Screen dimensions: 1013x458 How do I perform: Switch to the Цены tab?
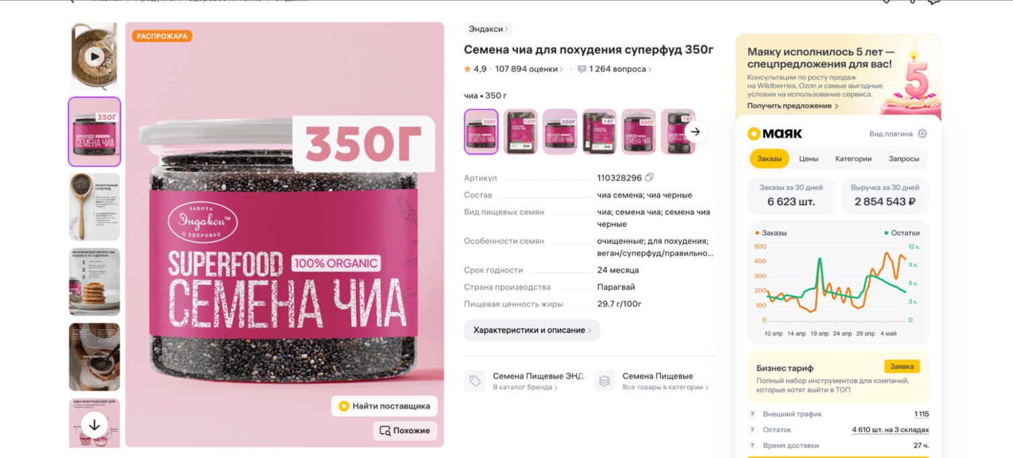click(x=808, y=159)
